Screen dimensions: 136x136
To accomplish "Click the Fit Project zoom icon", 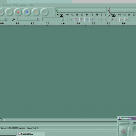I will click(x=127, y=19).
